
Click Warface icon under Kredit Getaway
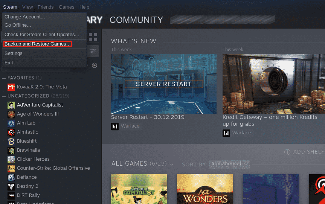point(226,133)
